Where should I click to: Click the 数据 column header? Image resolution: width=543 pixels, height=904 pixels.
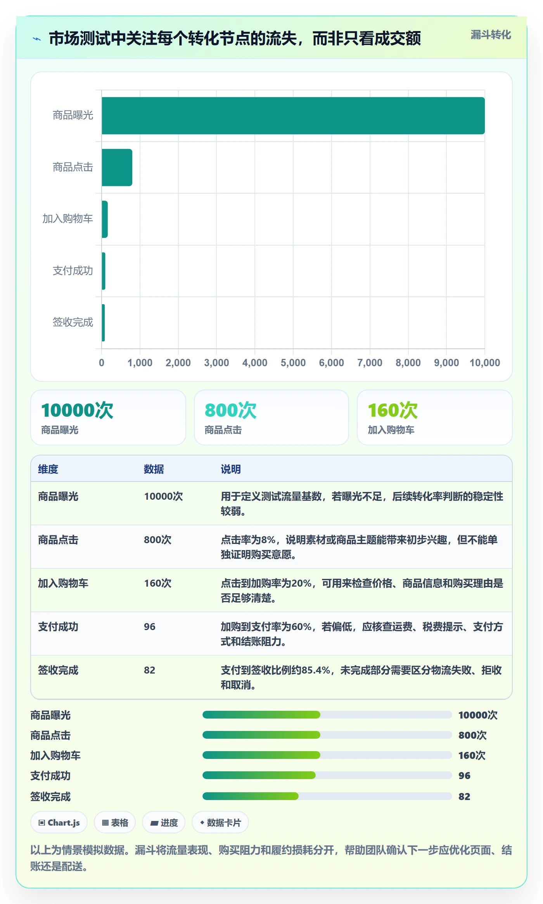click(154, 469)
